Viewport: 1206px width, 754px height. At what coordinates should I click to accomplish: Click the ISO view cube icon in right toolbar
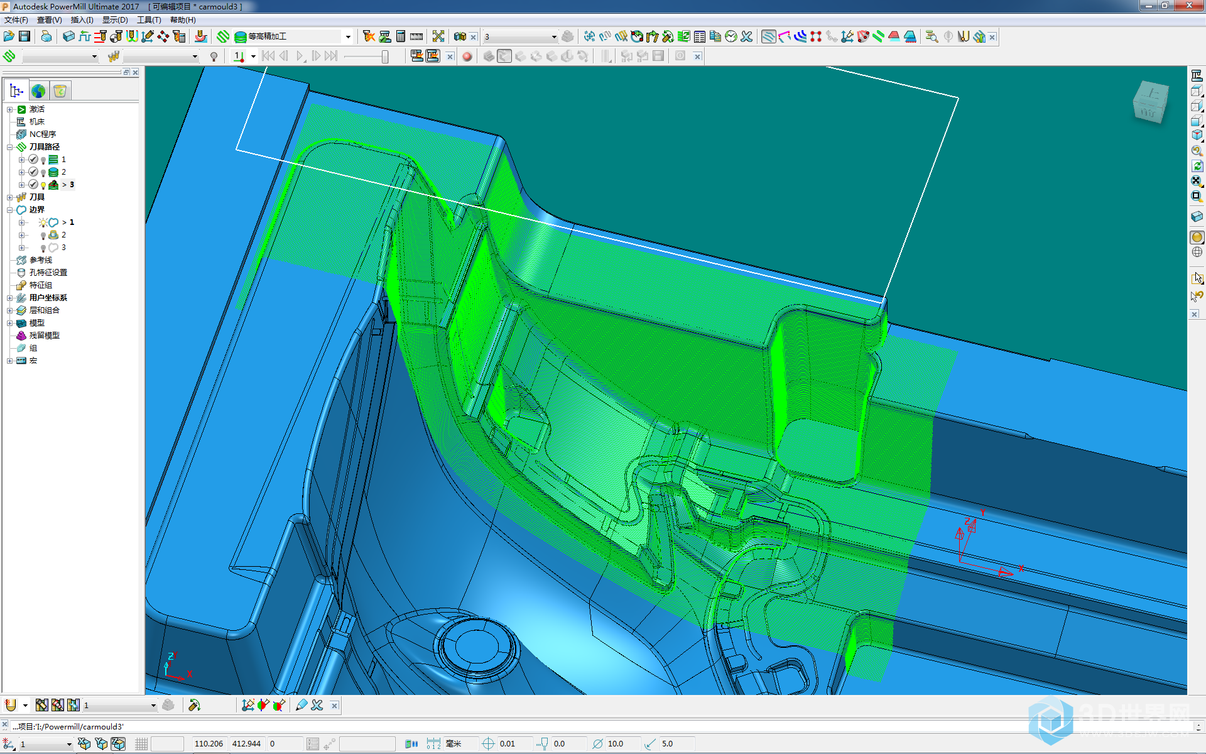pos(1197,135)
